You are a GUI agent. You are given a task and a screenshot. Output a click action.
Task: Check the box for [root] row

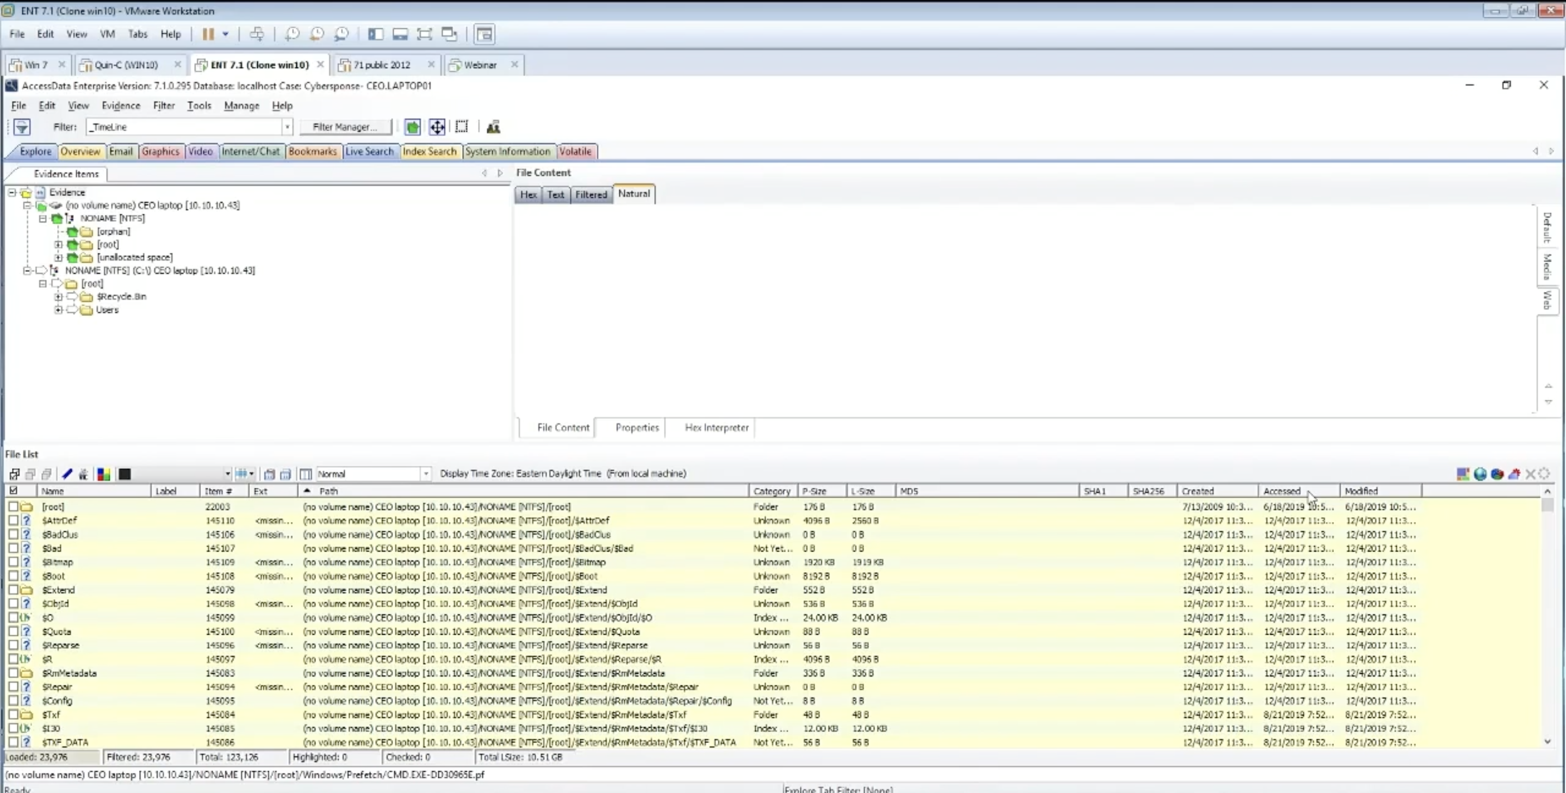(14, 506)
